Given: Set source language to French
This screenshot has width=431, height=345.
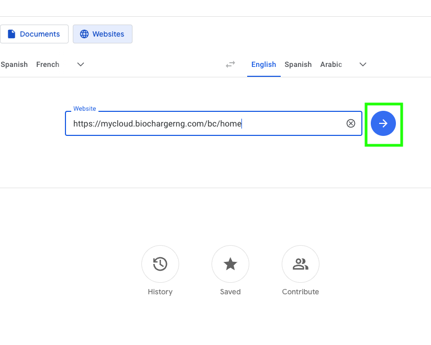Looking at the screenshot, I should pos(48,64).
